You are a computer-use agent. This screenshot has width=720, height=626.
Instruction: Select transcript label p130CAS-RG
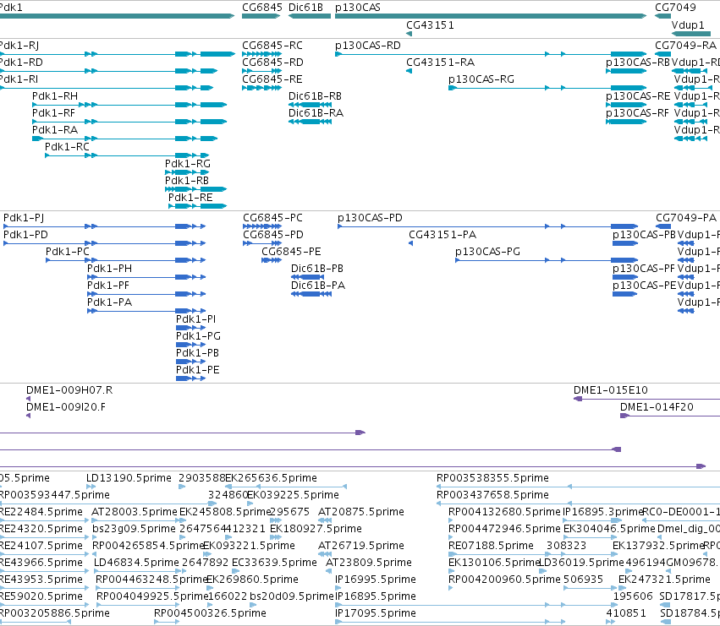point(481,79)
